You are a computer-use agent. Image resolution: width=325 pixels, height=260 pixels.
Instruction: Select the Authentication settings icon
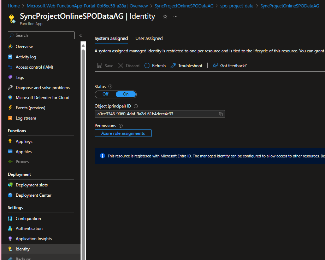[11, 228]
